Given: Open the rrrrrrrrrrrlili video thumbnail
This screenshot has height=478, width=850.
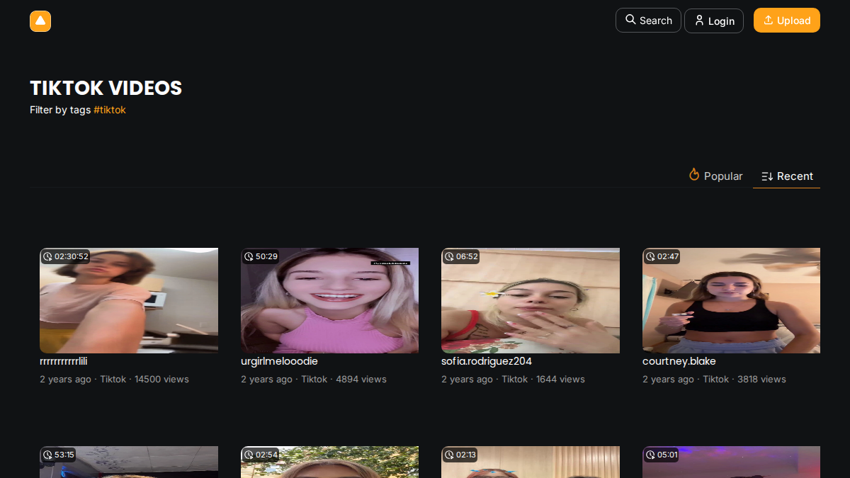Looking at the screenshot, I should 129,300.
